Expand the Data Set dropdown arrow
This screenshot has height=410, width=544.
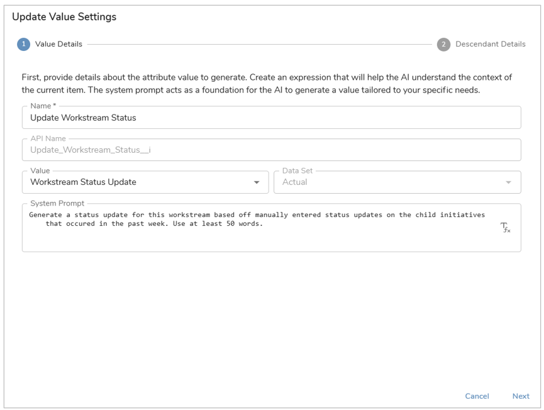(x=508, y=182)
